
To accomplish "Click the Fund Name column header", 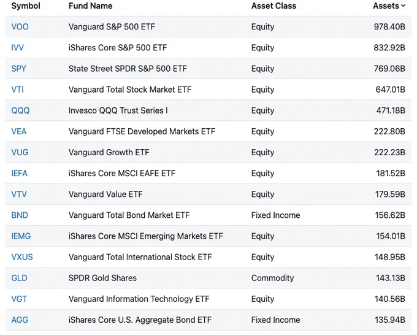I will tap(90, 6).
